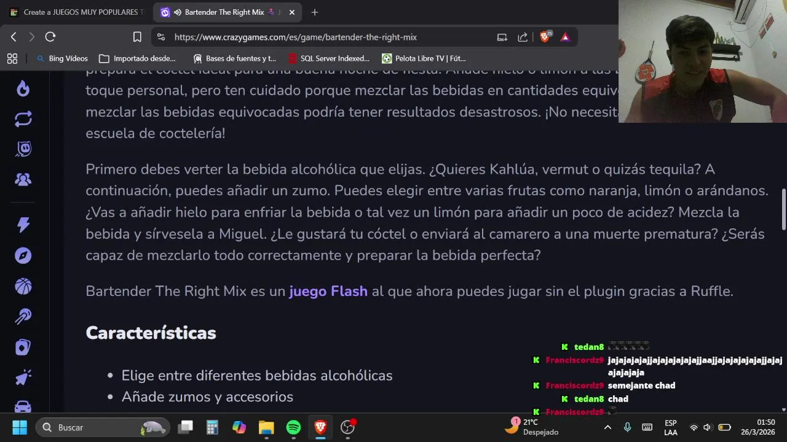
Task: Open the Copilot taskbar icon
Action: (239, 427)
